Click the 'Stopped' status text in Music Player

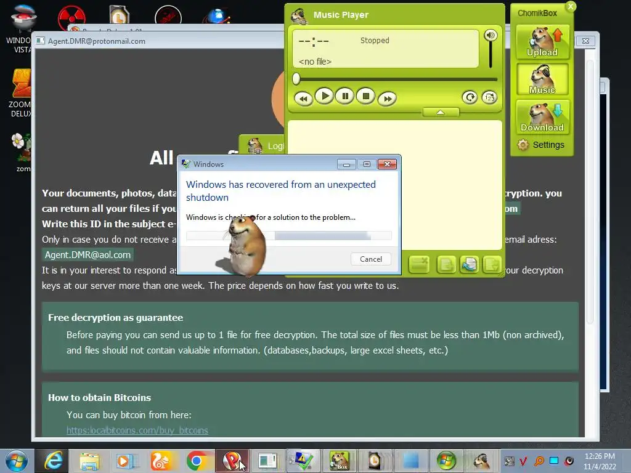coord(375,41)
